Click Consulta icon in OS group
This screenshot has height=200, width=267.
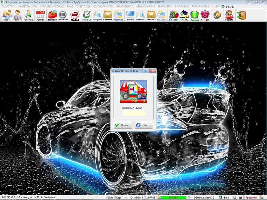pyautogui.click(x=108, y=15)
